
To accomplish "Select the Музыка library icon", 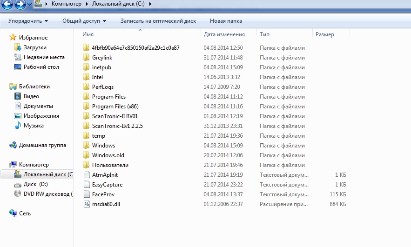I will tap(18, 126).
